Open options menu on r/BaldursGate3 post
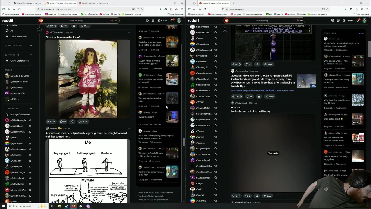Viewport: 371px width, 209px height. point(314,103)
